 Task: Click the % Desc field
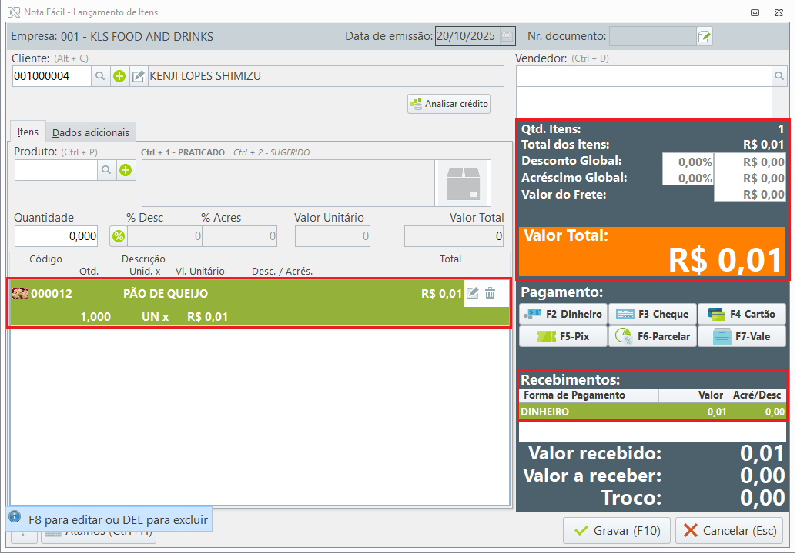(164, 236)
